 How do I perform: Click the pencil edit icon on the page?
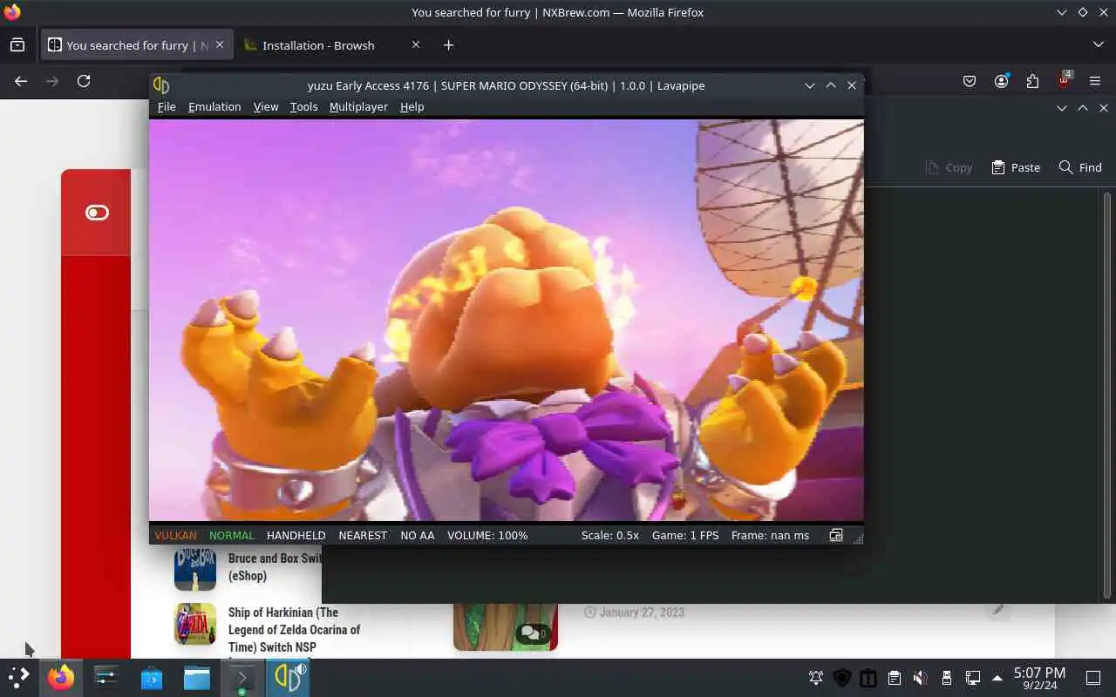click(998, 609)
